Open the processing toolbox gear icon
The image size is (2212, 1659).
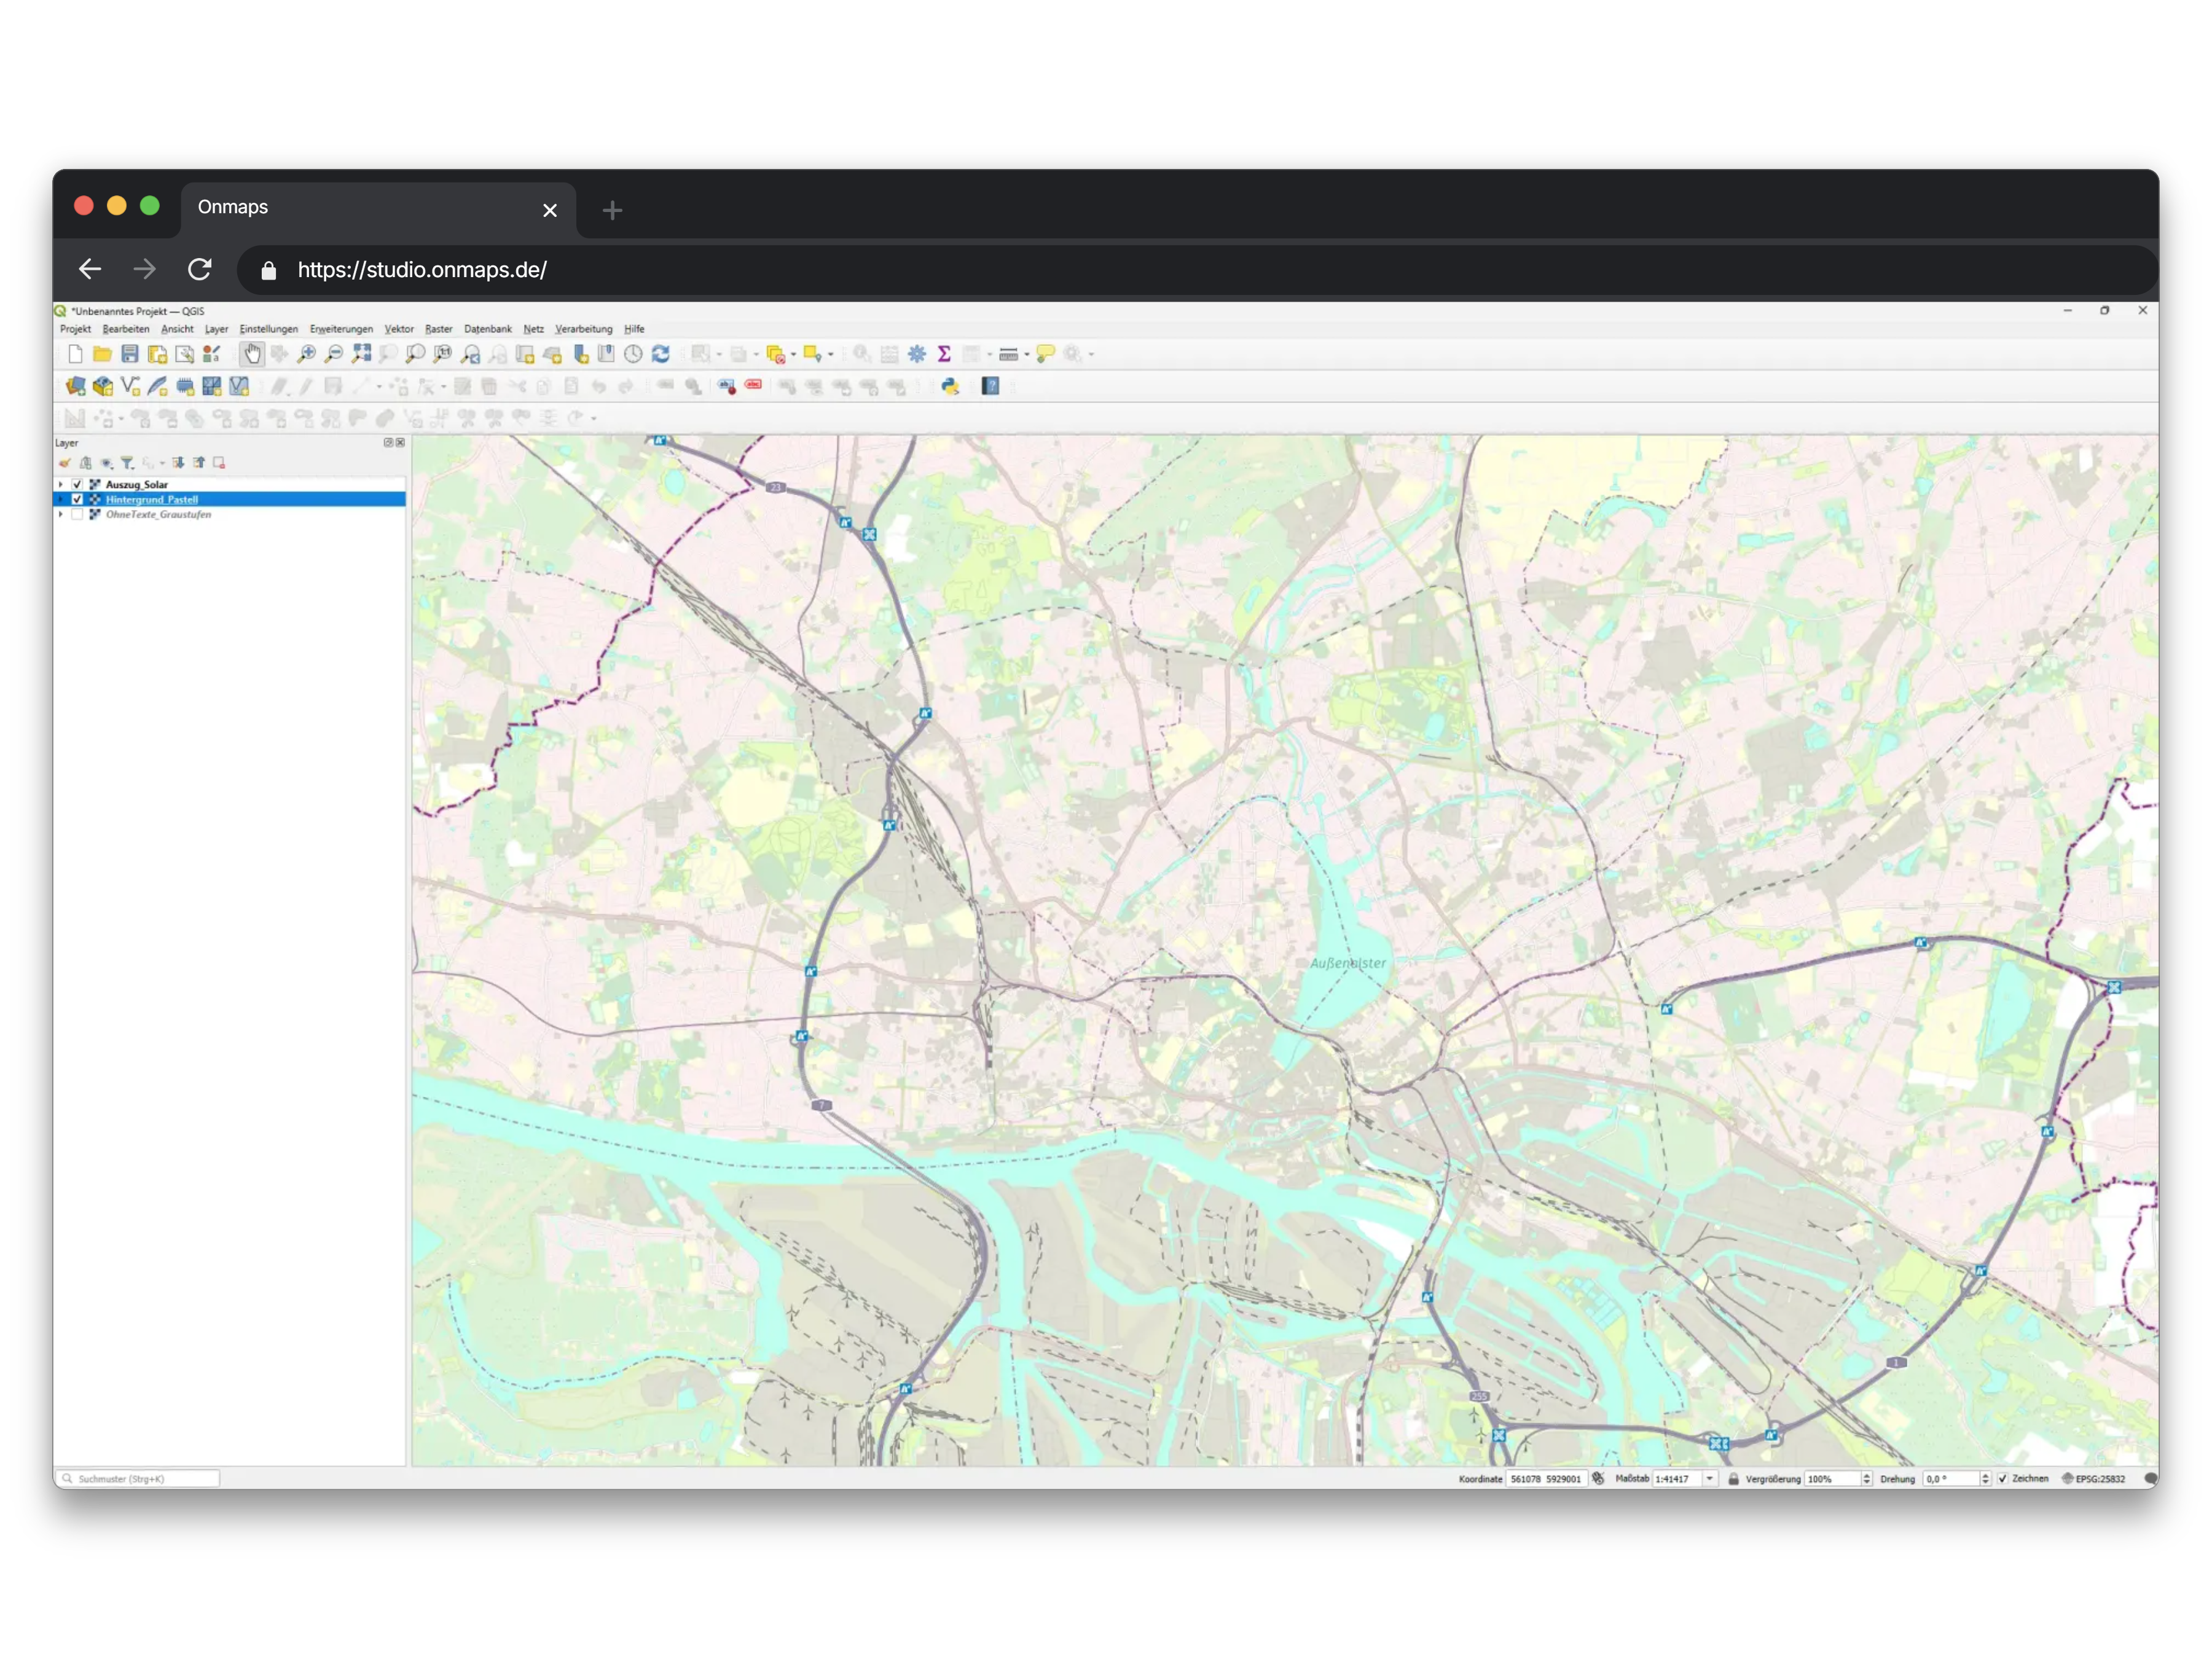[x=916, y=354]
